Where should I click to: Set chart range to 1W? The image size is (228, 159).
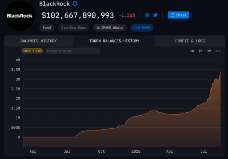tap(192, 51)
